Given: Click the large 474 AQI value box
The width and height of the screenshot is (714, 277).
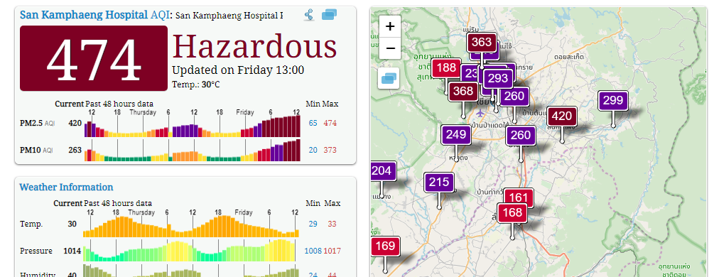Looking at the screenshot, I should (94, 58).
